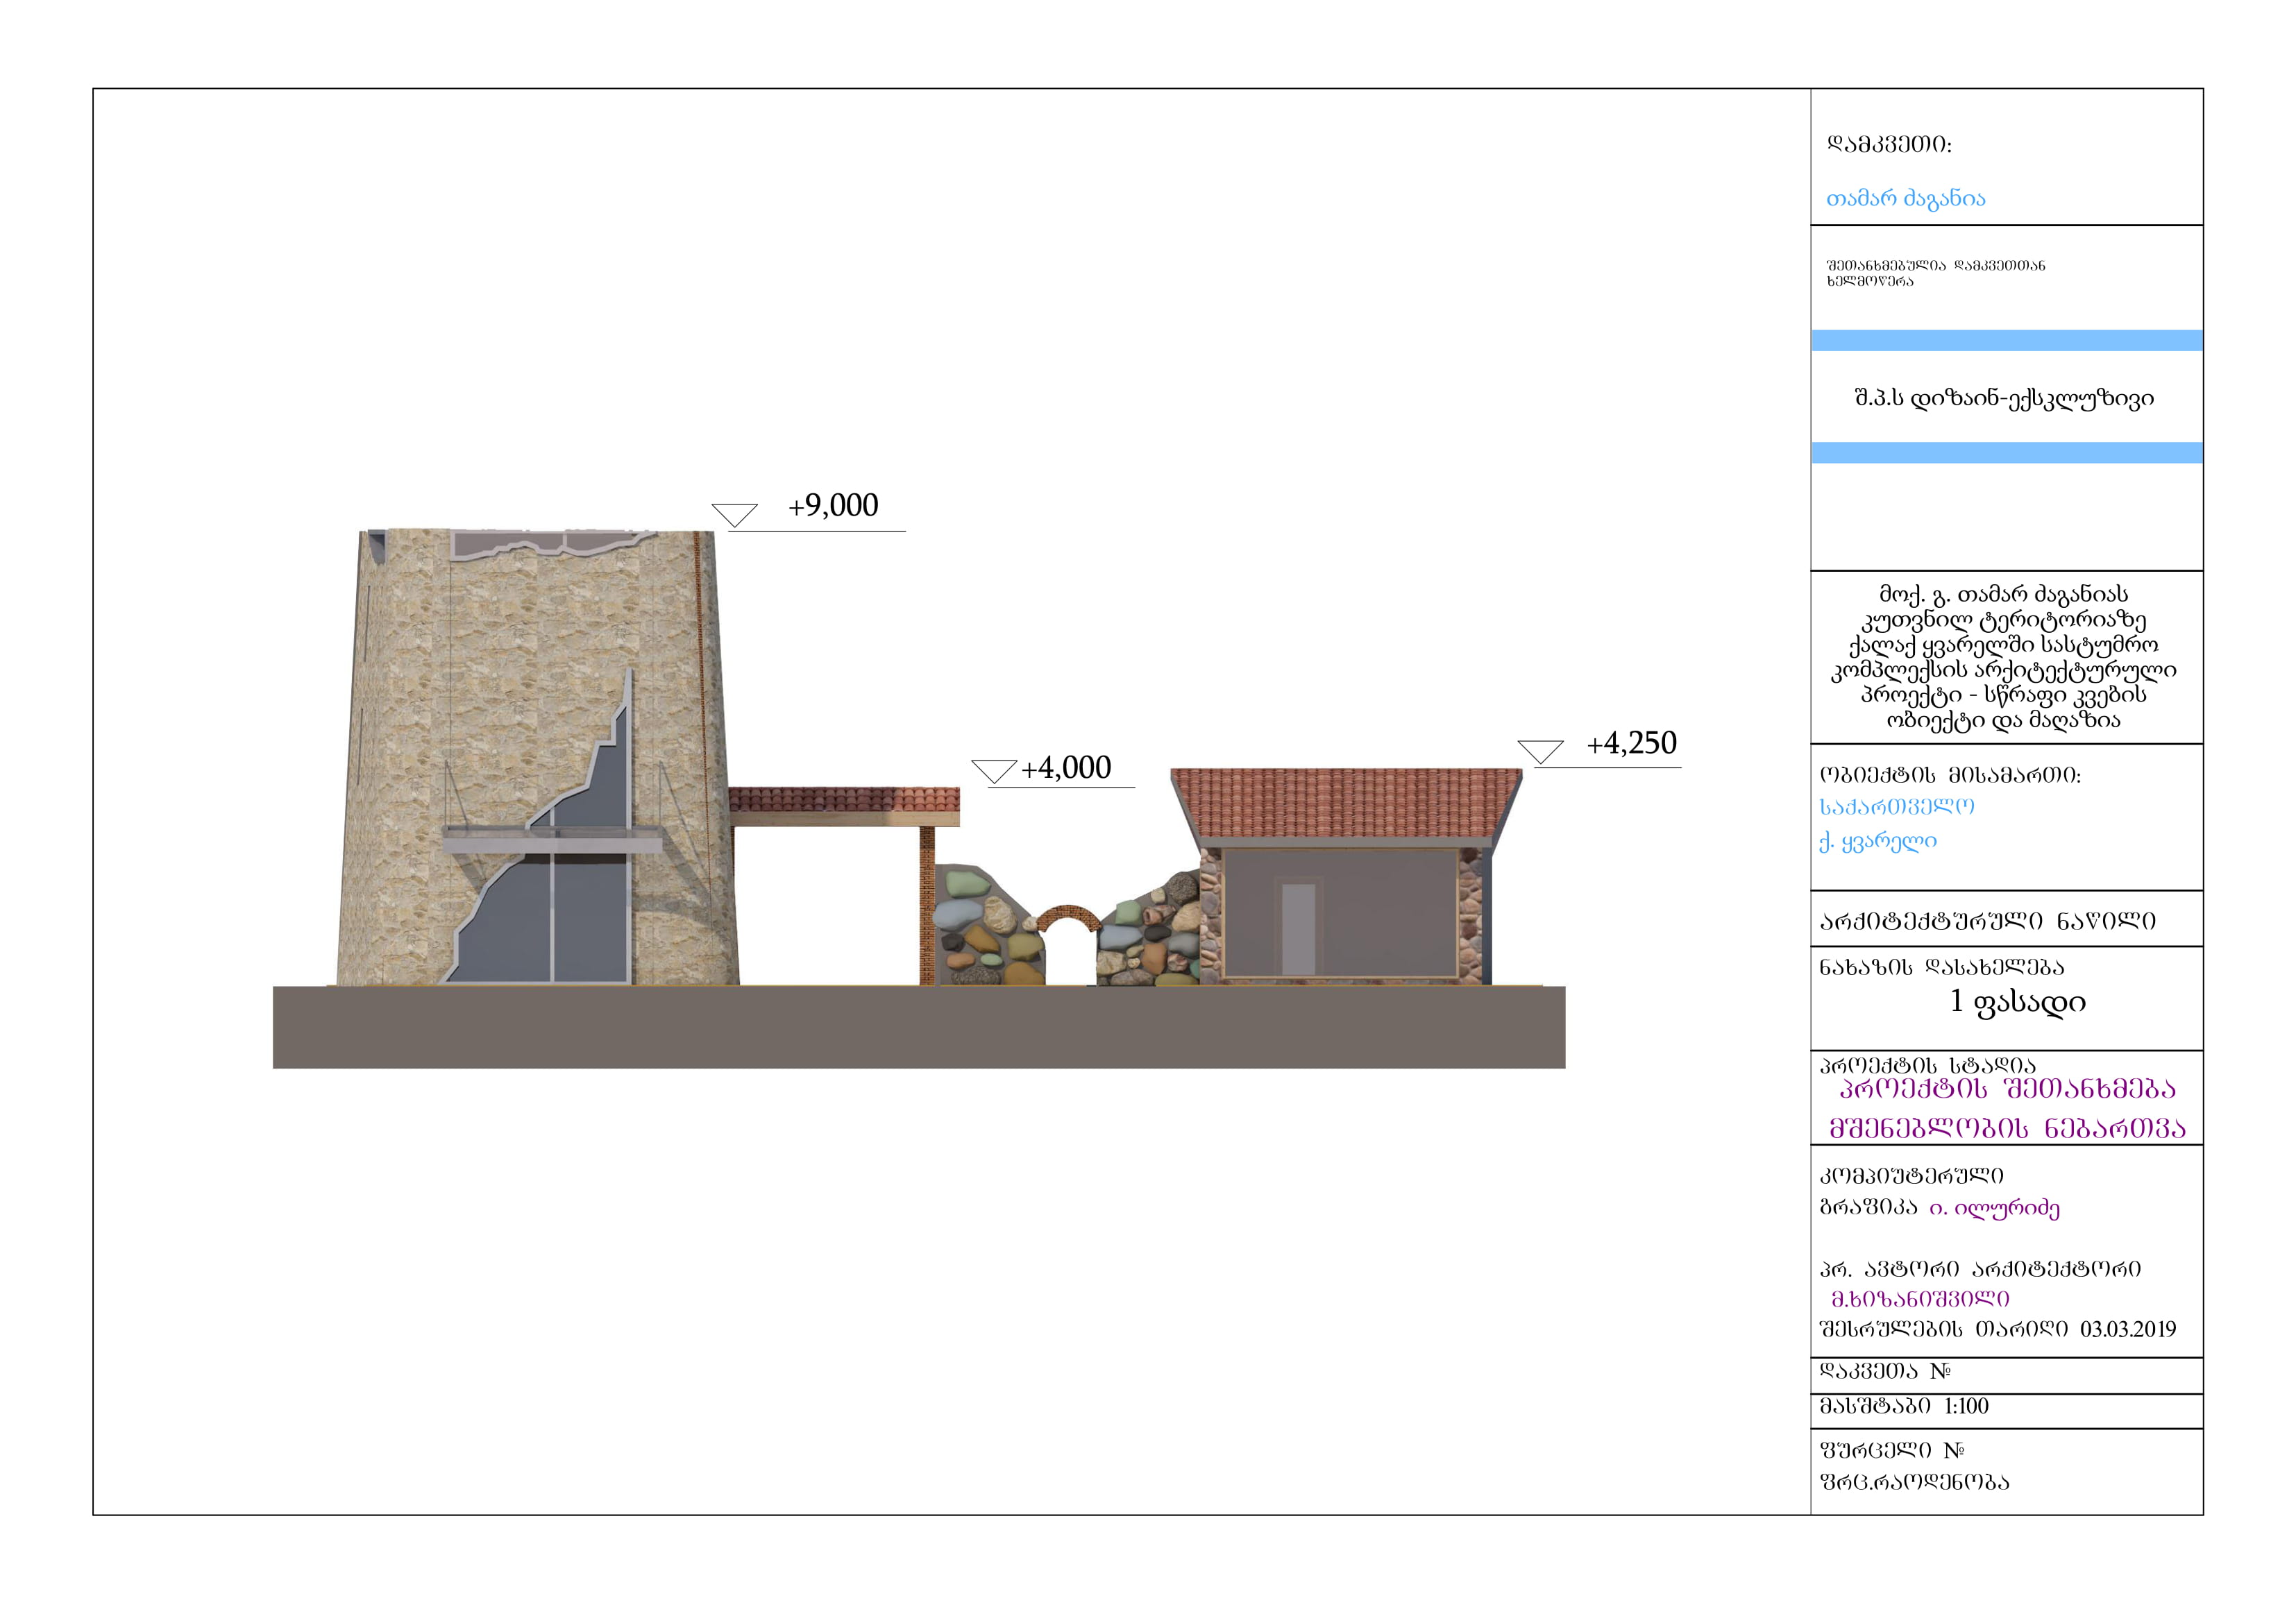Screen dimensions: 2296x1623
Task: Click the blue address text საქართველო
Action: tap(1896, 806)
